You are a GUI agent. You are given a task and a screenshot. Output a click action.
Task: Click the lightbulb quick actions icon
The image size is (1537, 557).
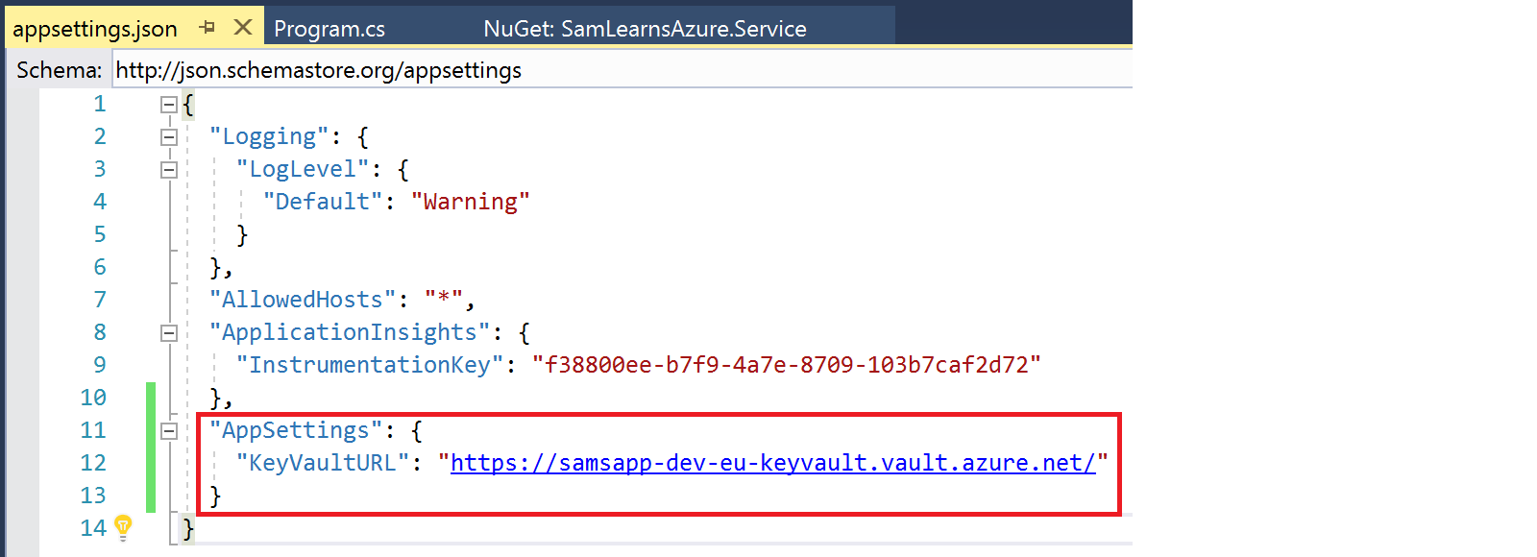[x=123, y=526]
